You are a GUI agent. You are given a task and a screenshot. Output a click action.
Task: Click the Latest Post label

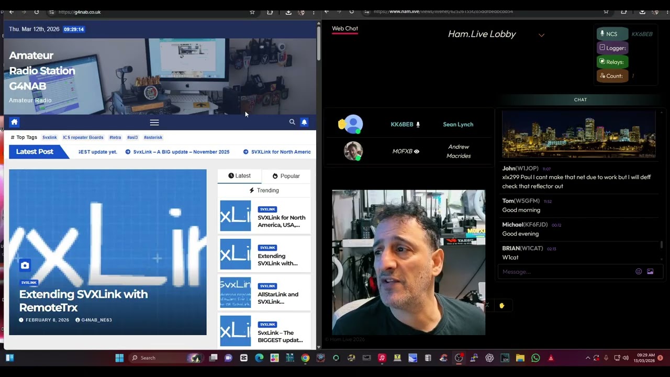point(35,152)
